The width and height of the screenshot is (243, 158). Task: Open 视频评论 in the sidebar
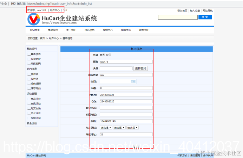36,118
